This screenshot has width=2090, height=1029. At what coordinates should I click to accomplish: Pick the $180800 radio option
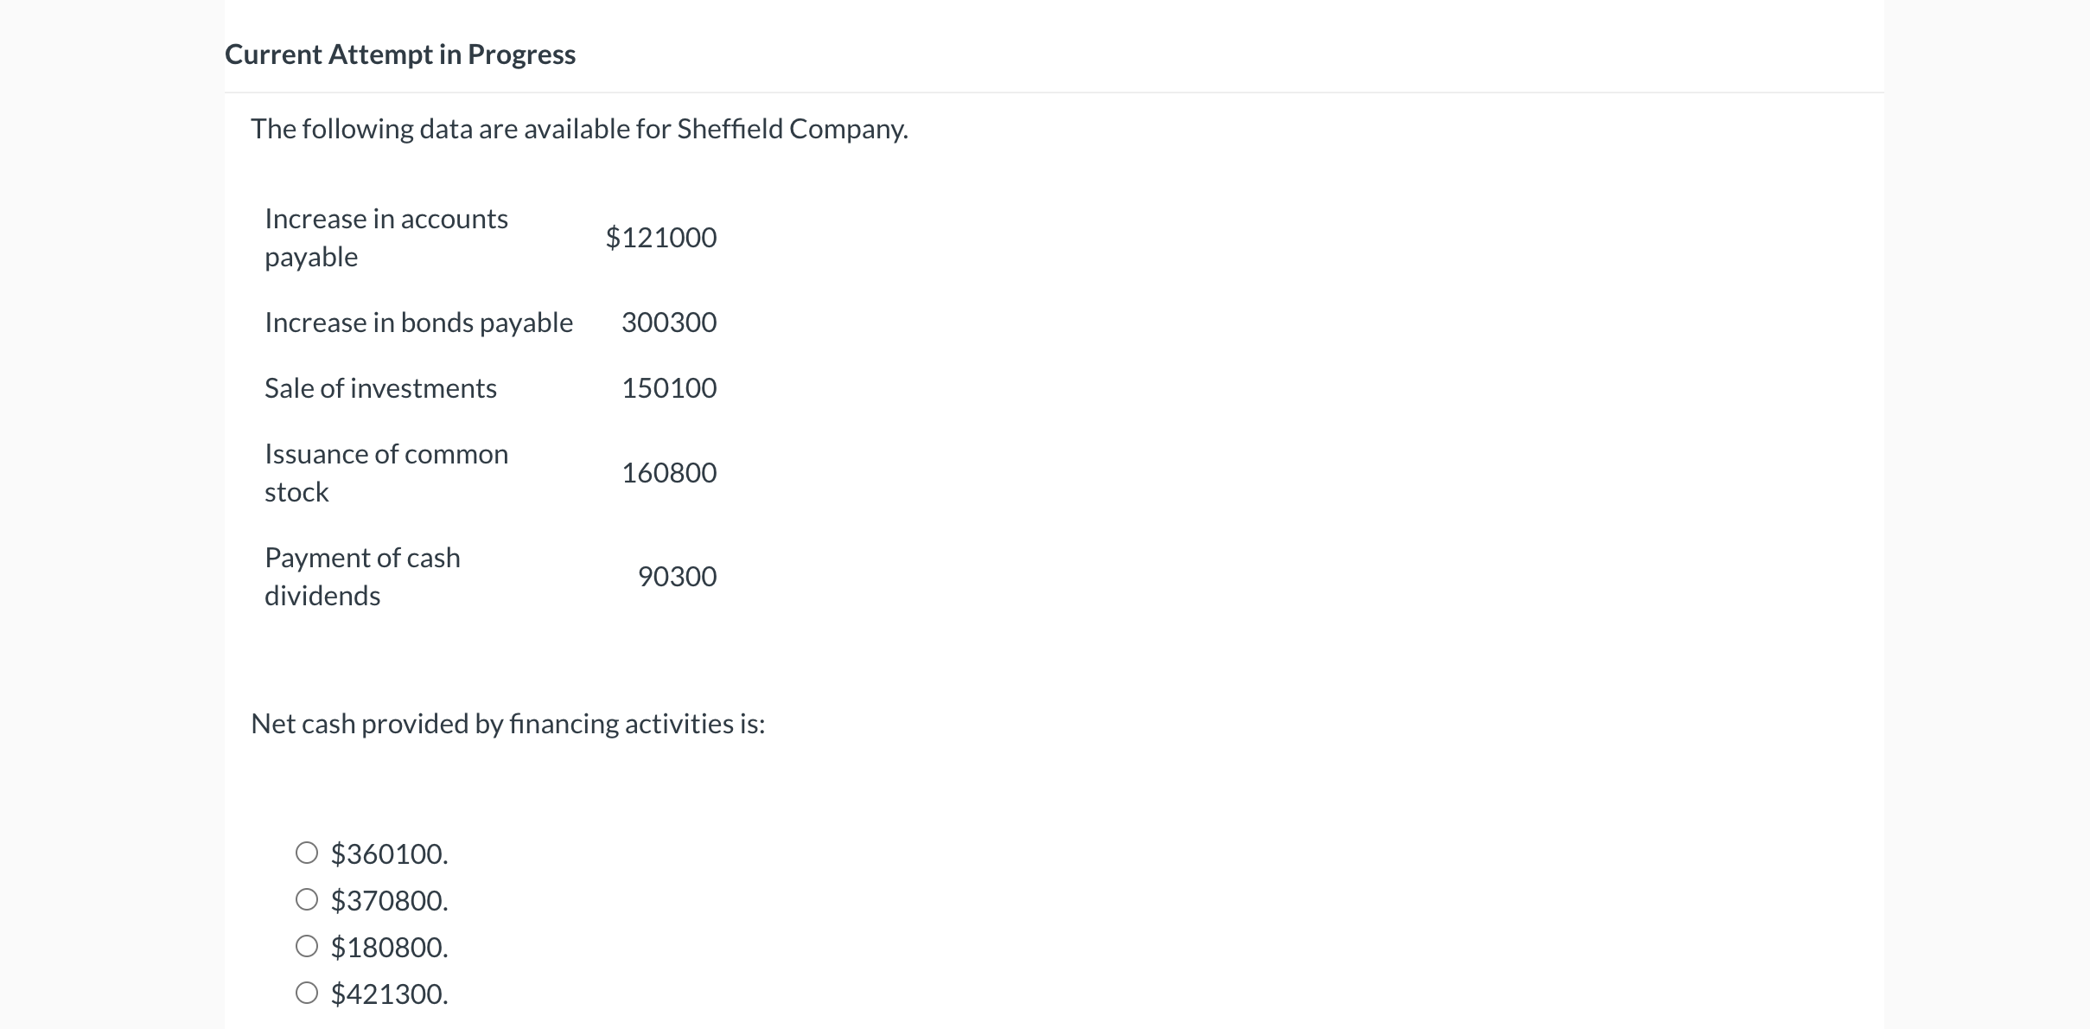[307, 947]
